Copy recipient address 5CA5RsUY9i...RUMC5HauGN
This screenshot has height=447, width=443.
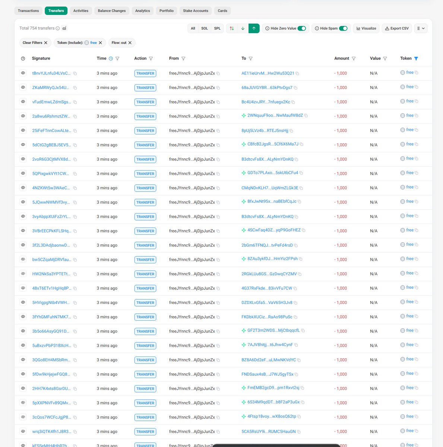coord(299,432)
